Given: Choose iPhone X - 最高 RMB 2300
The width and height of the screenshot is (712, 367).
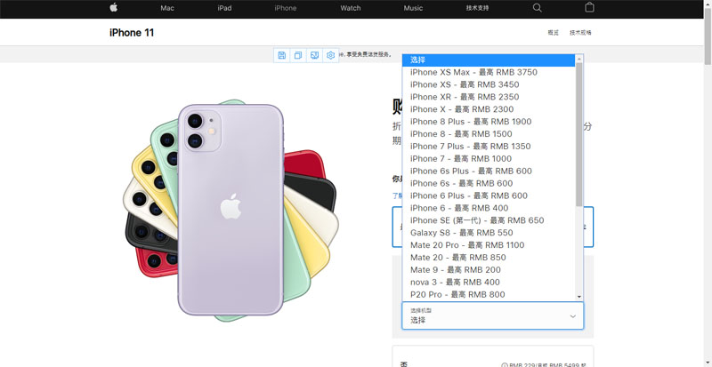Looking at the screenshot, I should point(489,109).
